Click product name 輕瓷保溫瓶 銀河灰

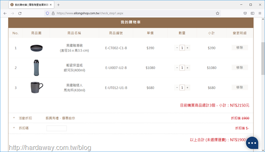point(75,68)
